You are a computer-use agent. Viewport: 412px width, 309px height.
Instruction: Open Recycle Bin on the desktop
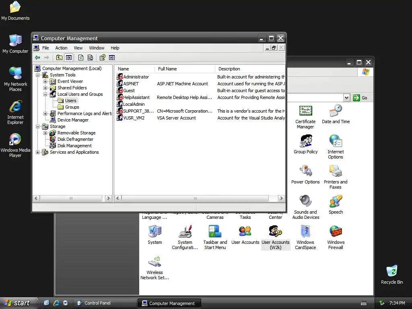392,275
